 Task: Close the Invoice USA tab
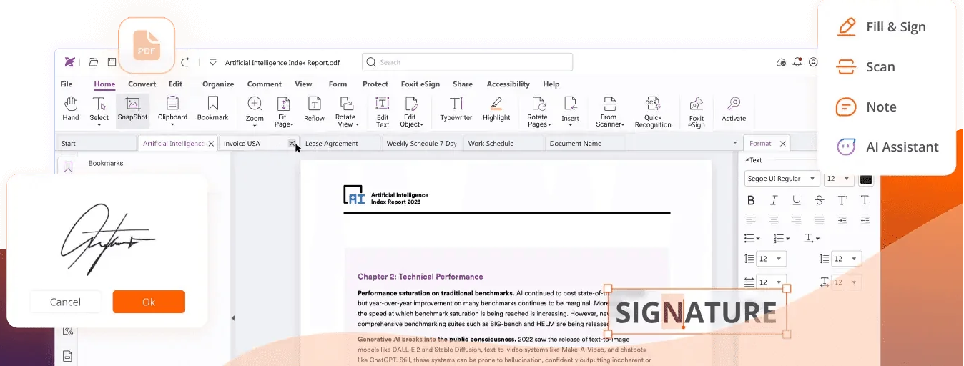click(292, 144)
